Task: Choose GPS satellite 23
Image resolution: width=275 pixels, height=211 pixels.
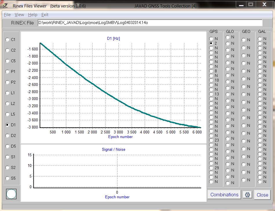Action: pos(212,140)
